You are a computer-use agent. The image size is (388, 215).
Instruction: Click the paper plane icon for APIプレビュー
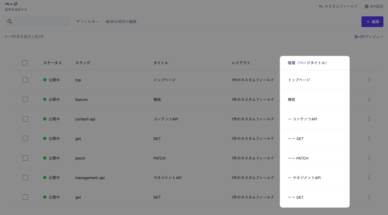357,36
